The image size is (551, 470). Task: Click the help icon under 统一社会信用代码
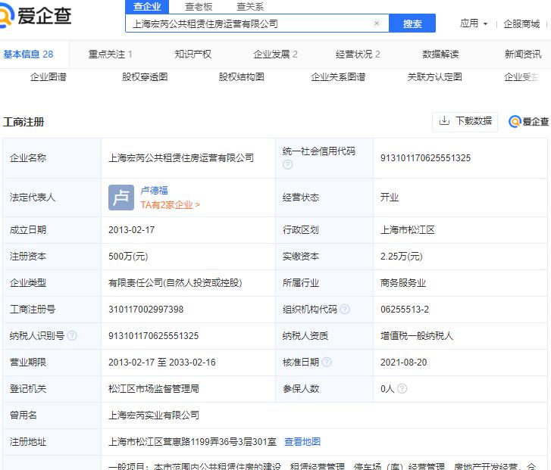tap(287, 164)
